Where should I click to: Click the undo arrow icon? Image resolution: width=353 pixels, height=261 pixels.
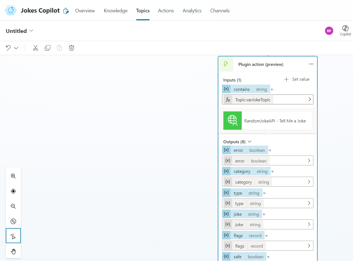point(8,48)
